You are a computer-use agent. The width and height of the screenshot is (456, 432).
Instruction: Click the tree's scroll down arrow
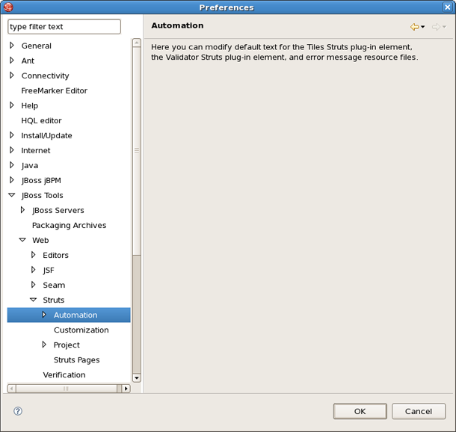coord(137,378)
